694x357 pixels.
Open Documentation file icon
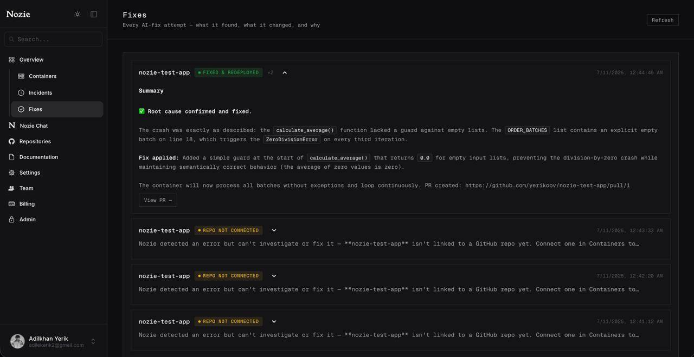tap(11, 157)
